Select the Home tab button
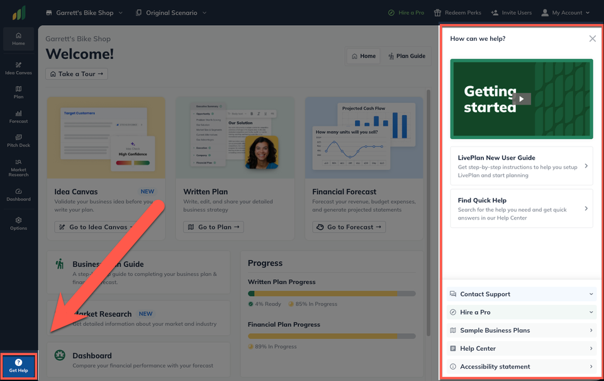604x381 pixels. coord(364,56)
